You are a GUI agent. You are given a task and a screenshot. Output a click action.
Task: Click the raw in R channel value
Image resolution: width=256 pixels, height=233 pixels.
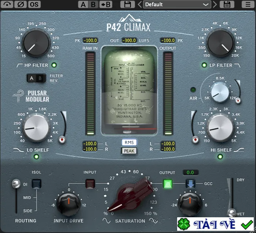tap(90, 149)
